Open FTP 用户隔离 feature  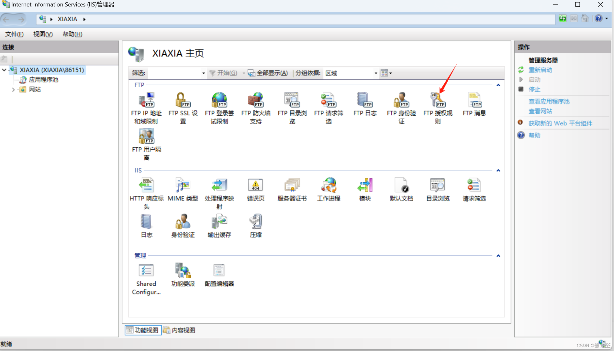[x=146, y=144]
